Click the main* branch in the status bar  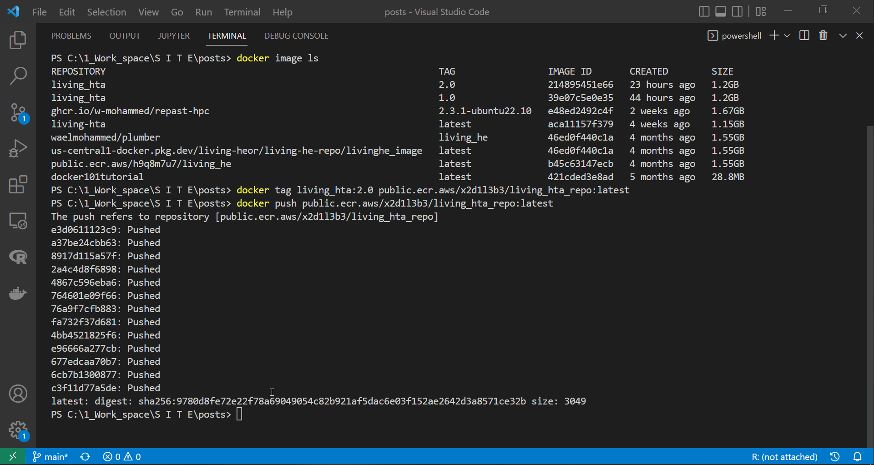(x=50, y=456)
